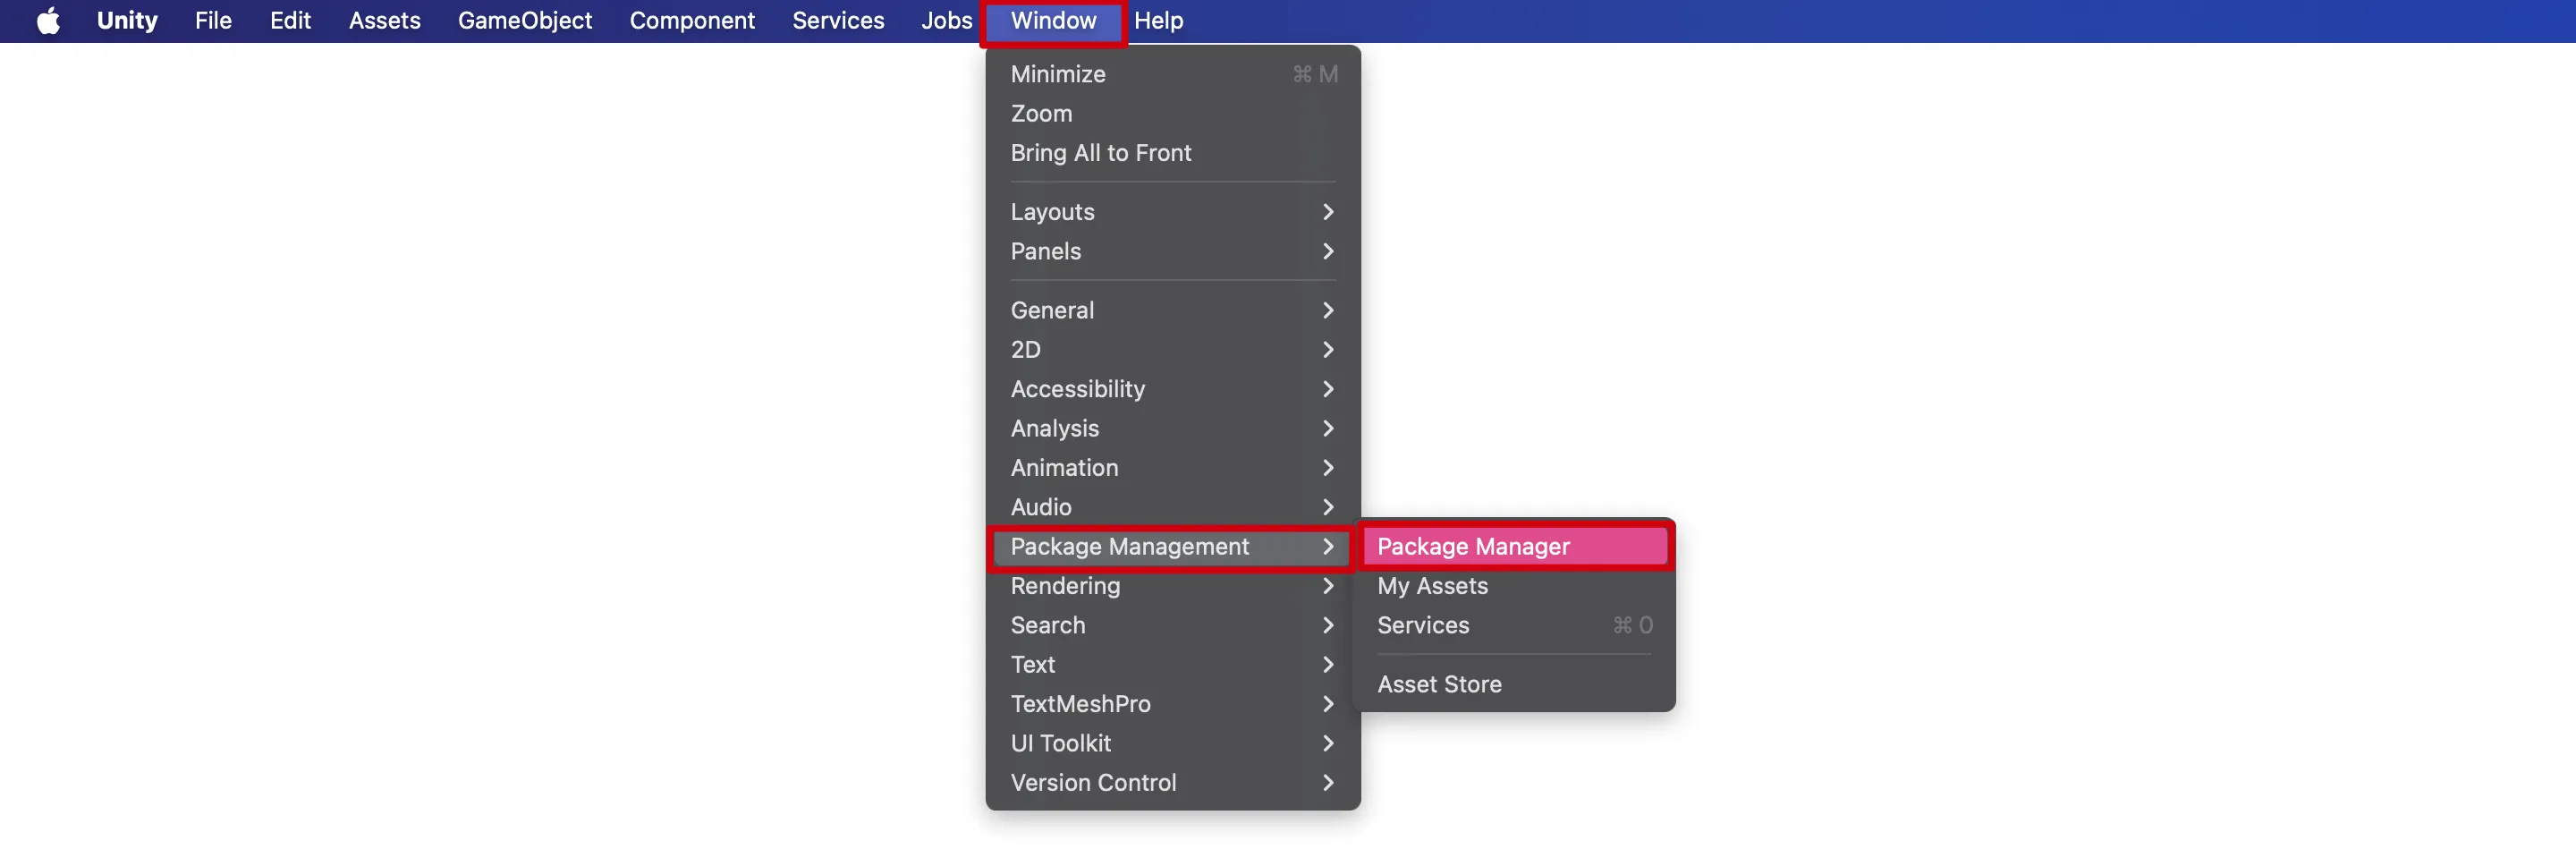The width and height of the screenshot is (2576, 866).
Task: Open the Help menu
Action: 1158,21
